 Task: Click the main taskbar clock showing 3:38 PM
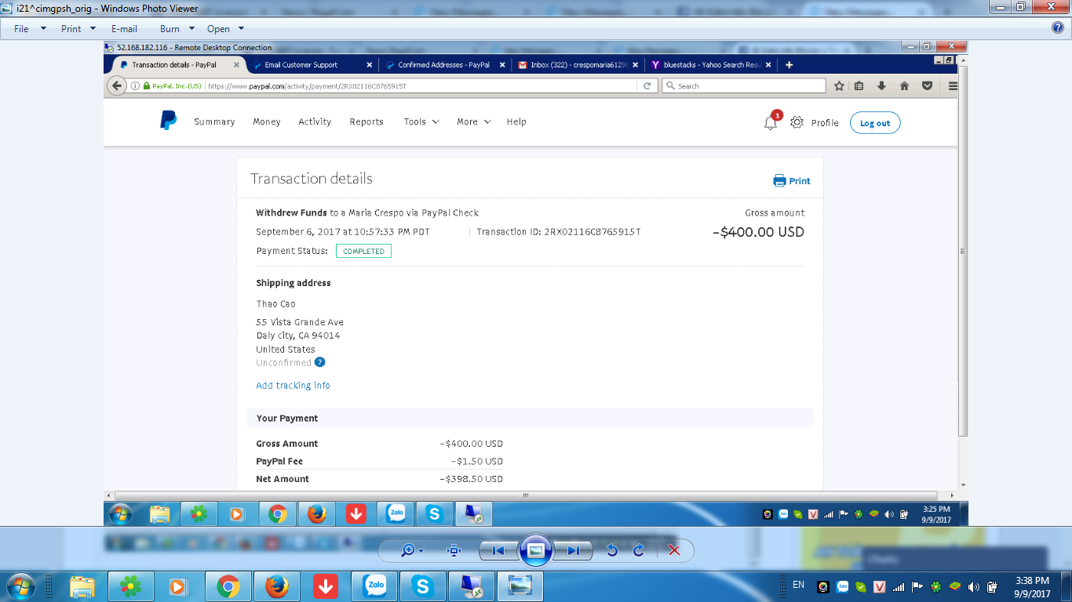[1032, 587]
